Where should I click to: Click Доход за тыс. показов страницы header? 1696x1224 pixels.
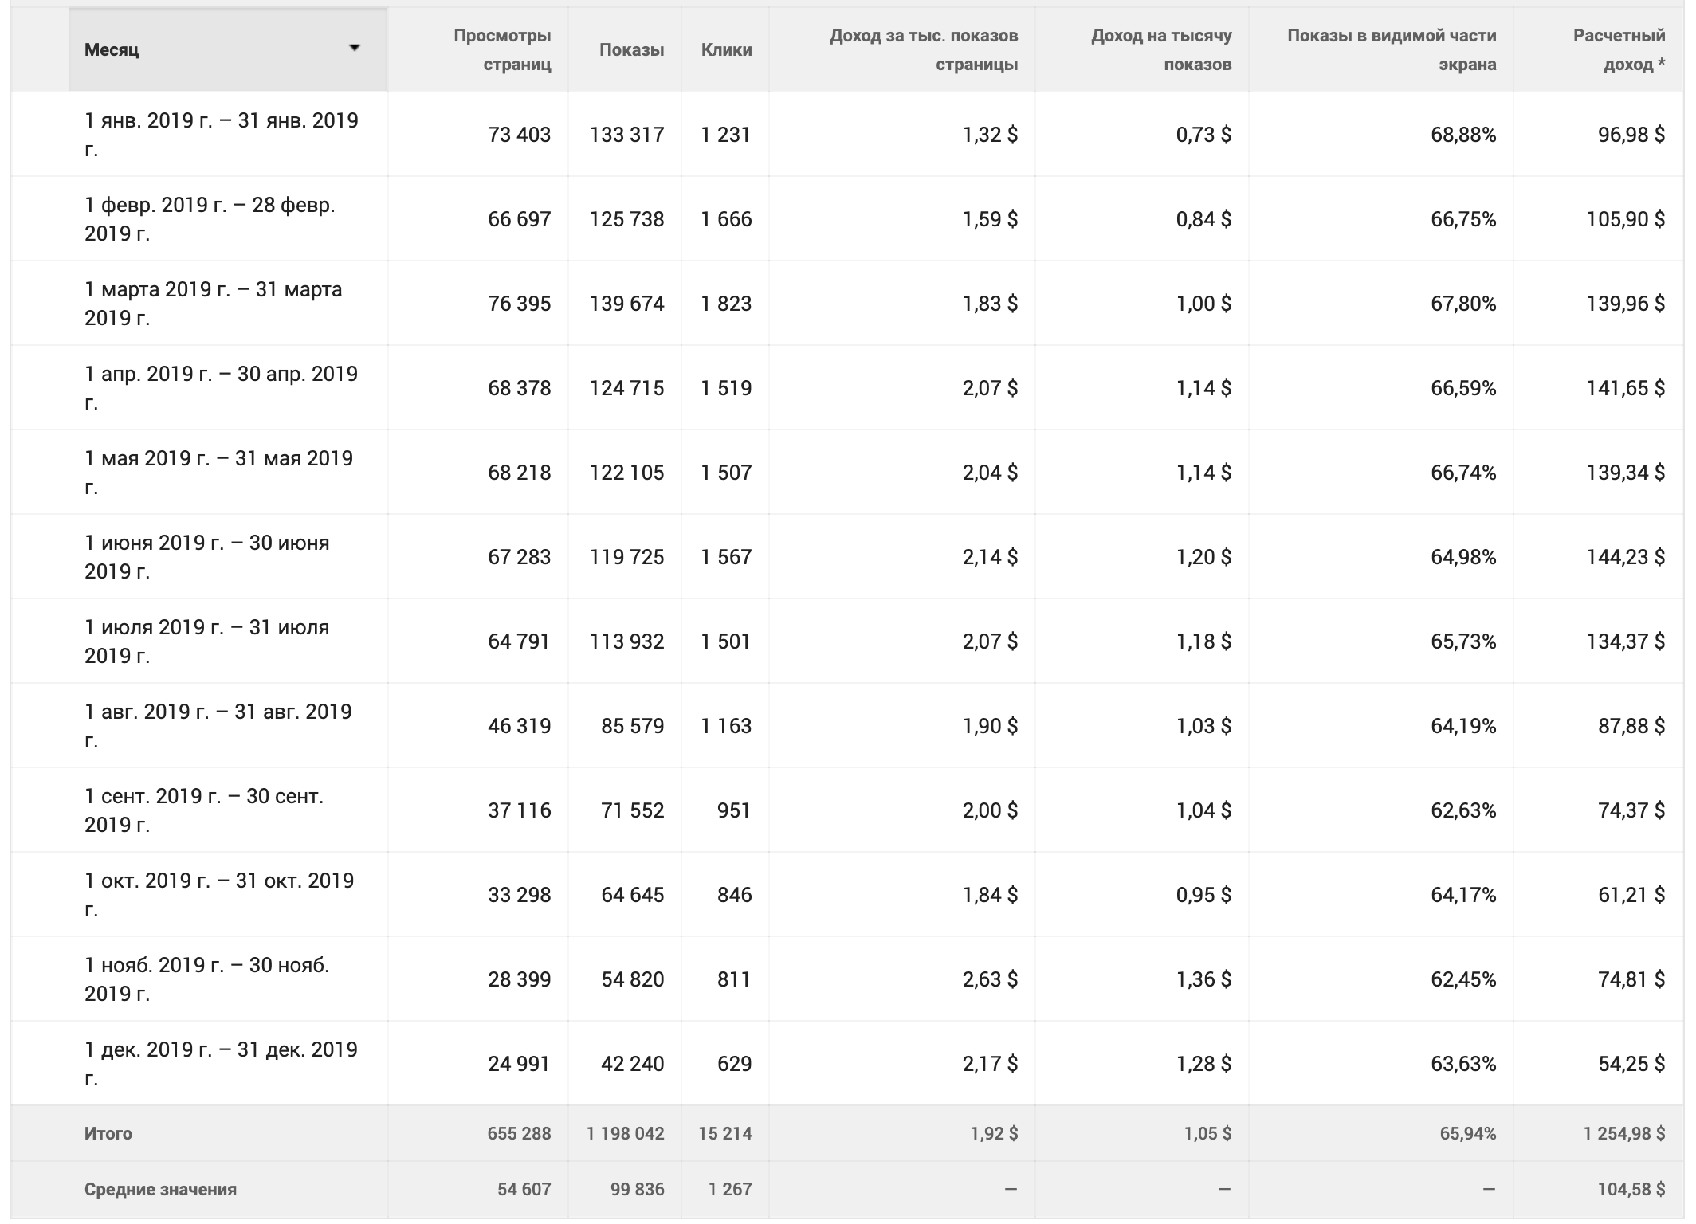923,50
